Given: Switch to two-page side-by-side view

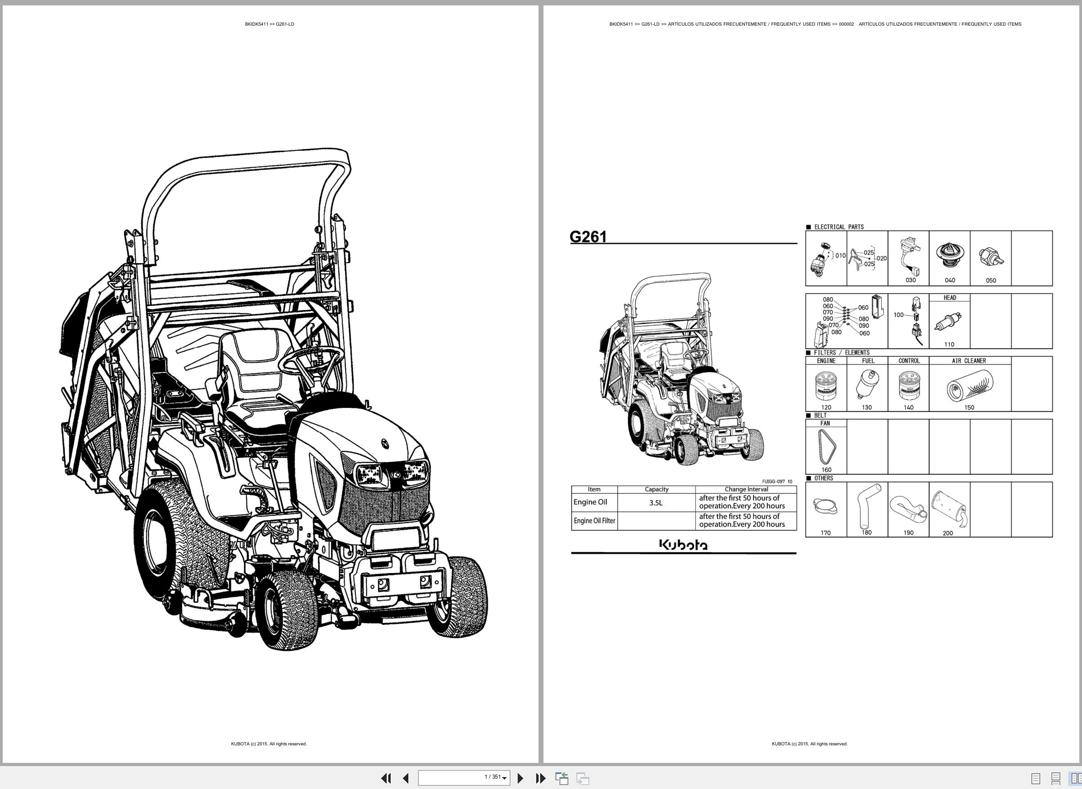Looking at the screenshot, I should coord(1075,779).
